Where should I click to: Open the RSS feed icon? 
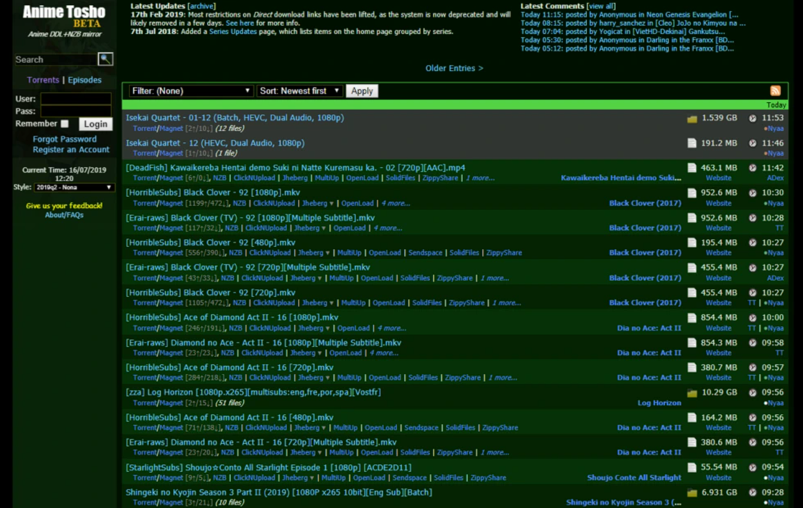pos(776,90)
